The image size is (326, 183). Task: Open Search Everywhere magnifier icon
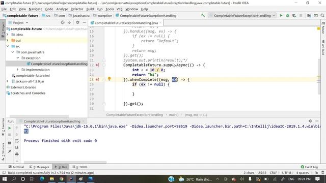[322, 15]
